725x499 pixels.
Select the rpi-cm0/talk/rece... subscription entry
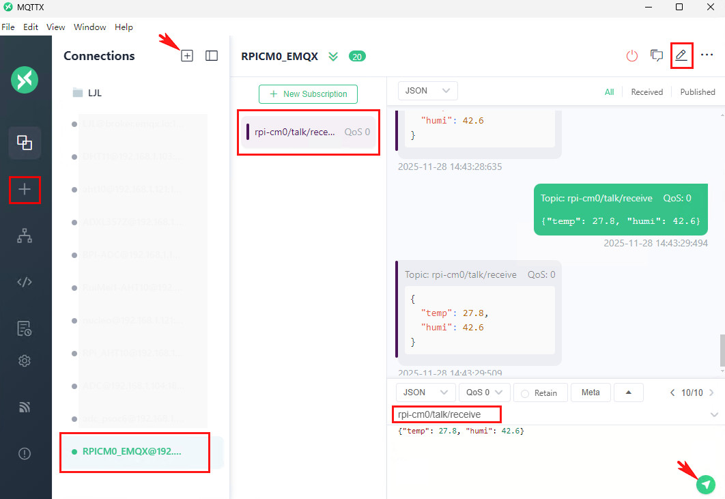pyautogui.click(x=309, y=132)
